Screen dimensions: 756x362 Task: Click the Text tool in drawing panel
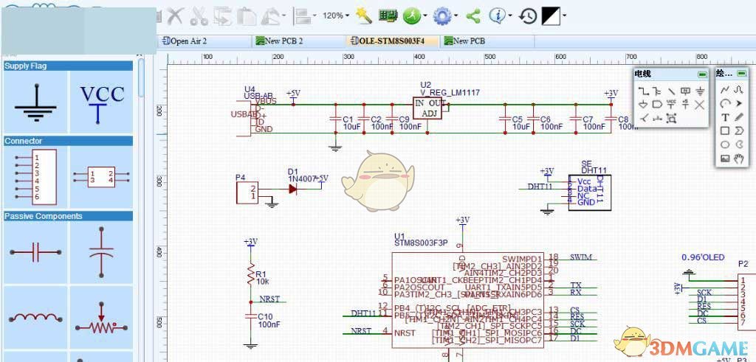tap(725, 117)
